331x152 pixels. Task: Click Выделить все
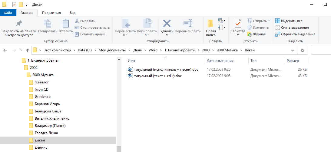pos(289,21)
